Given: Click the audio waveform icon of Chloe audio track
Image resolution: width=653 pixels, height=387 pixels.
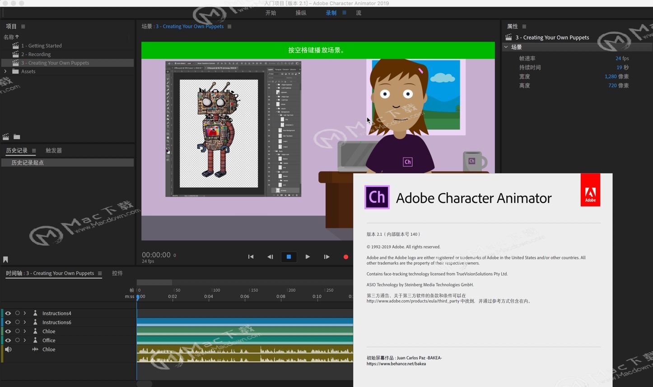Looking at the screenshot, I should (x=35, y=349).
